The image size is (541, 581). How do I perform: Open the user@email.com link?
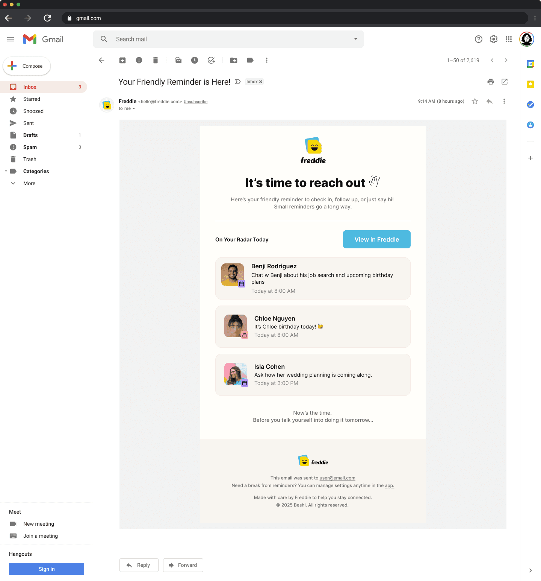click(337, 478)
